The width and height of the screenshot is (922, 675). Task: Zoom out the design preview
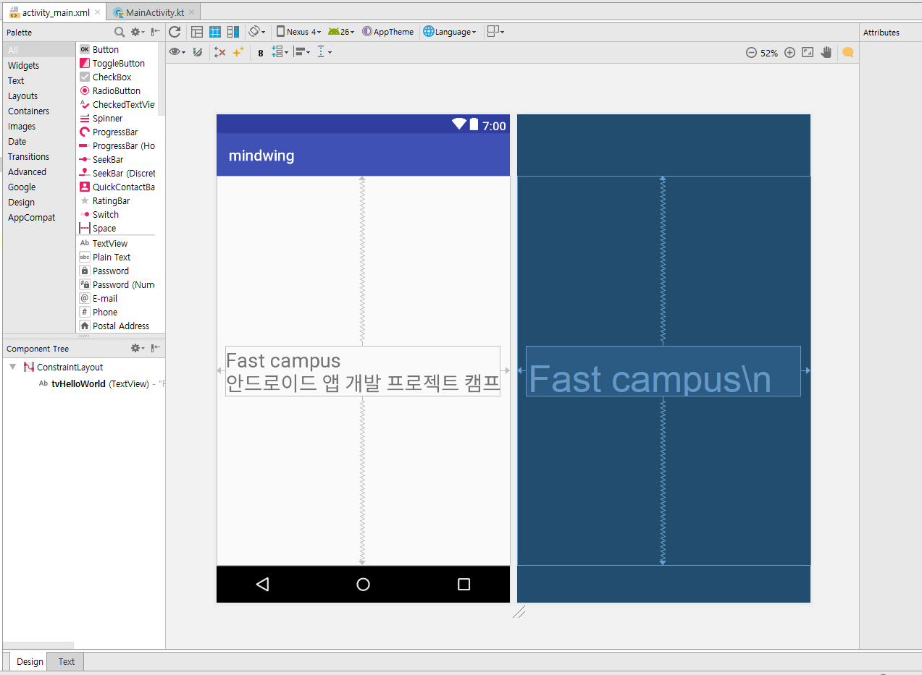[750, 52]
